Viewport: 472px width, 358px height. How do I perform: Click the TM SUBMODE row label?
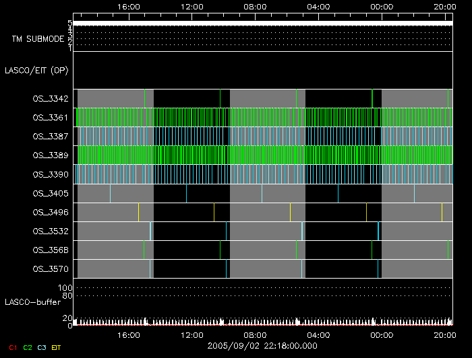pos(38,39)
